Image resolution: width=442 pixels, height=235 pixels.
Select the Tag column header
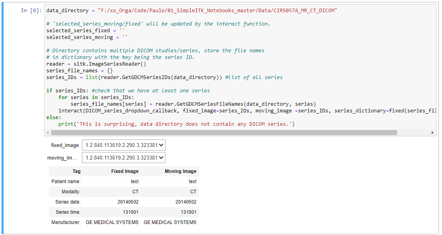[76, 171]
